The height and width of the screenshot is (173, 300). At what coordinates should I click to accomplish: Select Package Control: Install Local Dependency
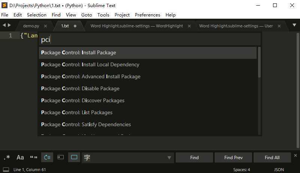148,65
